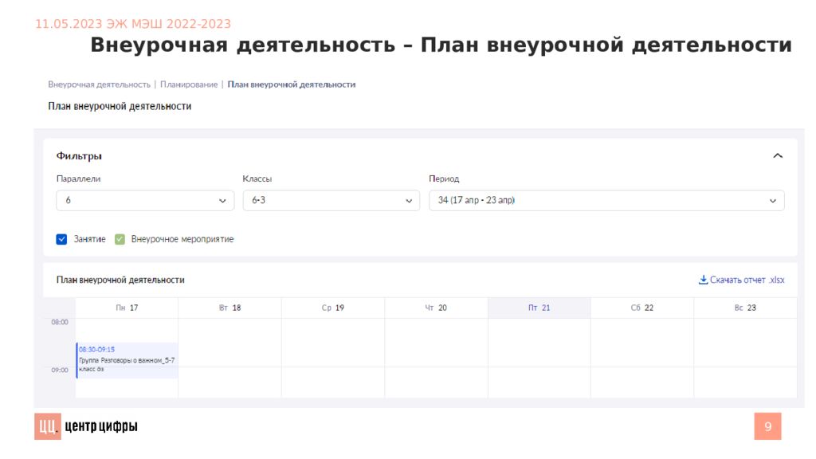Open the 08:30-09:15 Разговоры о важном event
The width and height of the screenshot is (816, 459).
pos(127,359)
